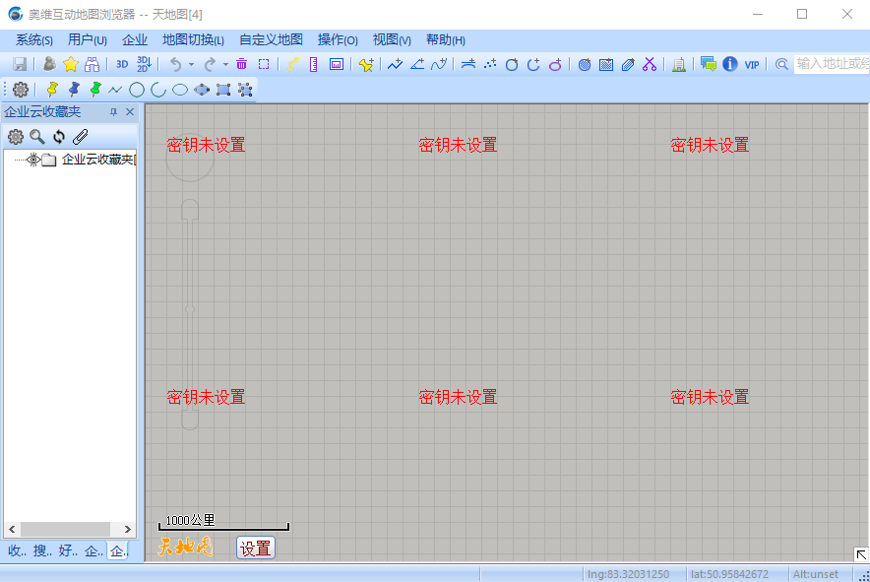Screen dimensions: 870x582
Task: Click the magnifier search icon beside address box
Action: (781, 64)
